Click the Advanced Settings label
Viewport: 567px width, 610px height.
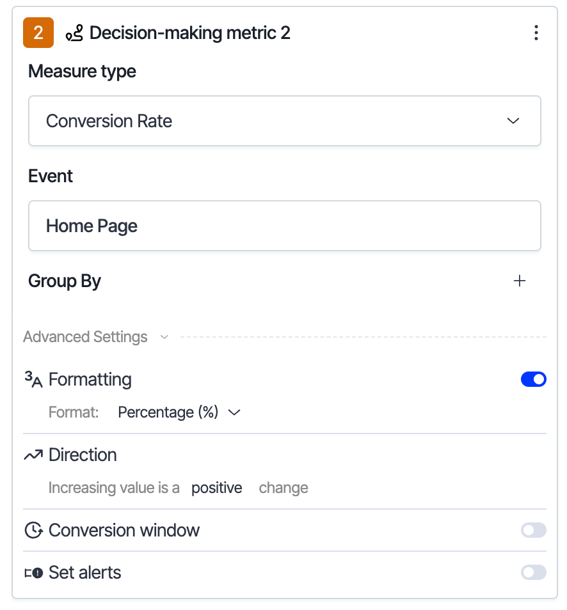coord(85,336)
